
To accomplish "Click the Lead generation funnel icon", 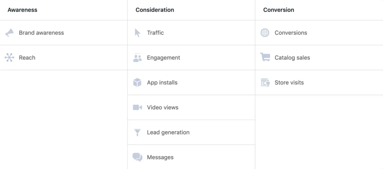I will [137, 132].
